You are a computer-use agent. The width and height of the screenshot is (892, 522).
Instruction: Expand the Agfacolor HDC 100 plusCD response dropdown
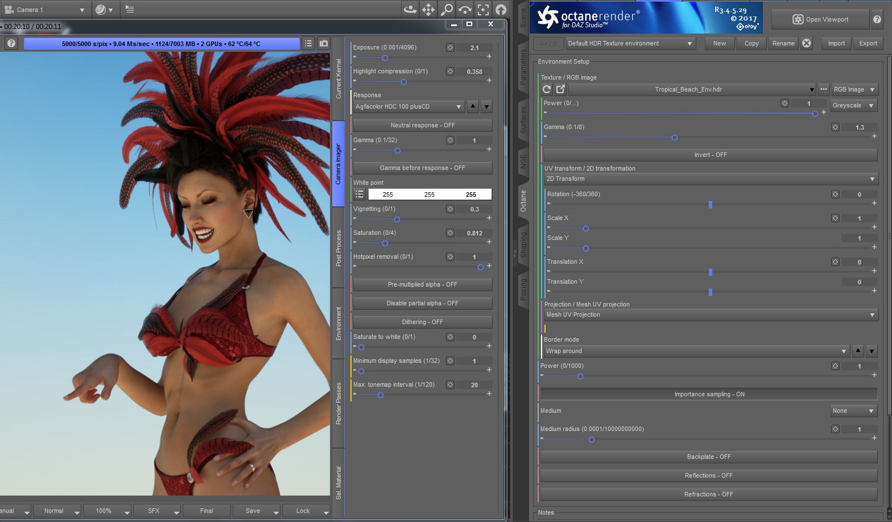tap(408, 106)
